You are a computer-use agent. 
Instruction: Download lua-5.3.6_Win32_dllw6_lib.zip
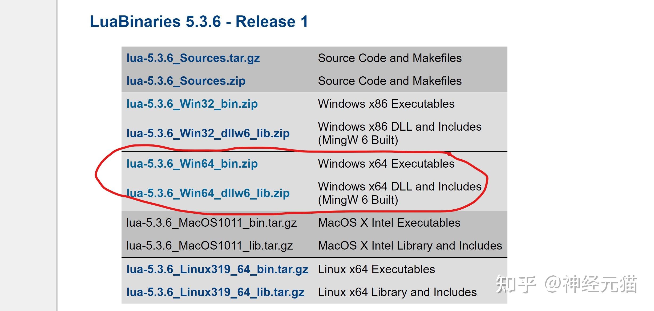(x=208, y=133)
